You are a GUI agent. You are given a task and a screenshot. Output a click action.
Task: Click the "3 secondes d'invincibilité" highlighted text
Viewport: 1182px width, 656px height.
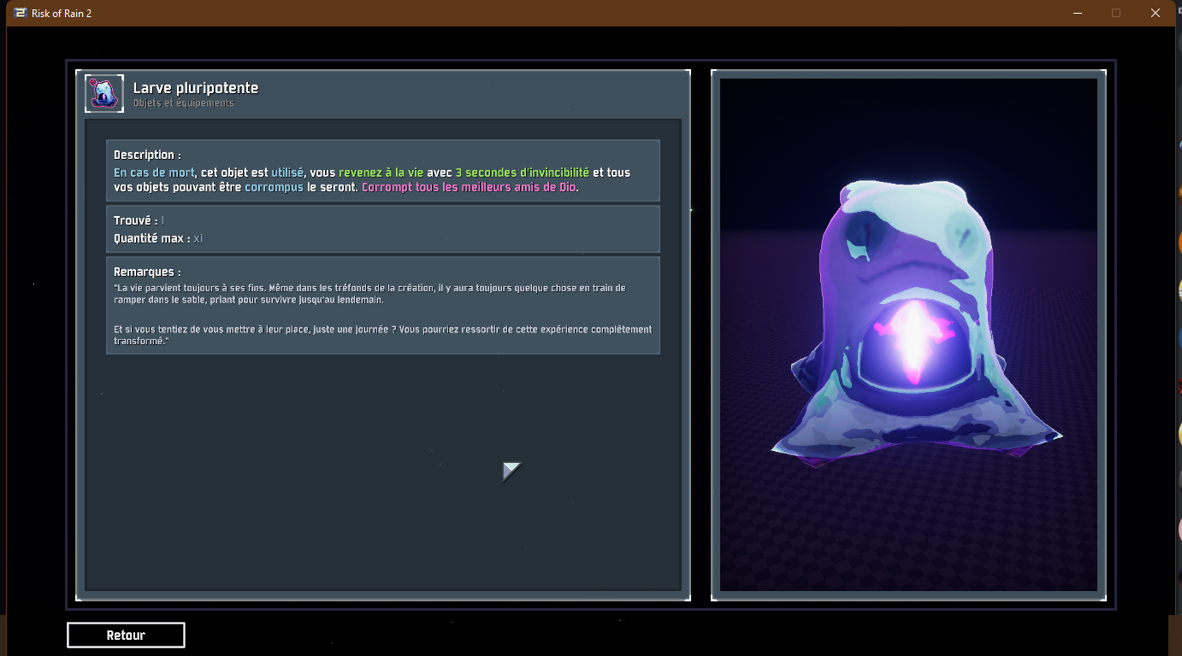click(x=522, y=173)
